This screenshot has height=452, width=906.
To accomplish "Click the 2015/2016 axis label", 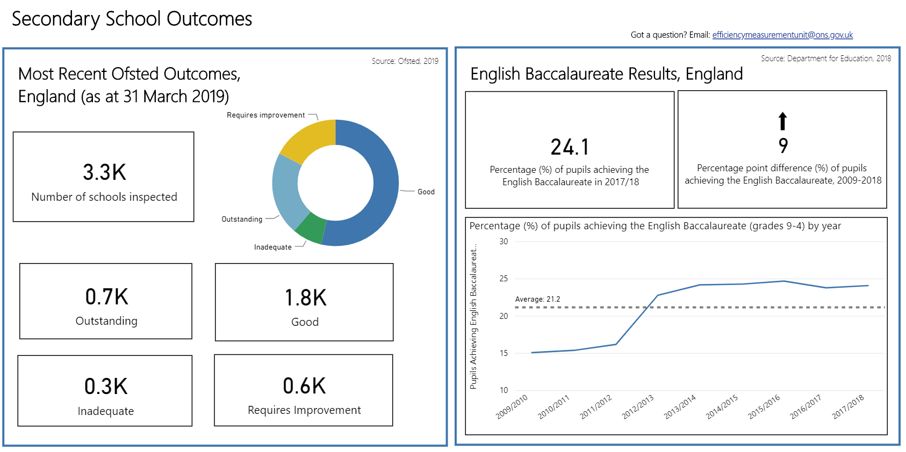I will tap(764, 407).
